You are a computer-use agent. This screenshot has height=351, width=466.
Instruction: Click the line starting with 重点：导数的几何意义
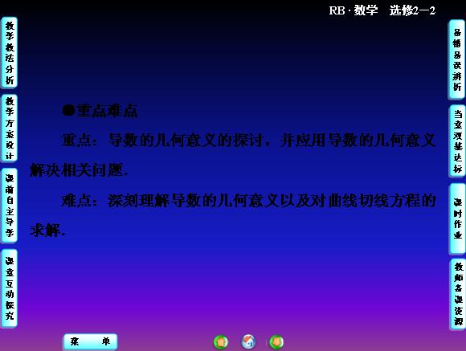(248, 141)
